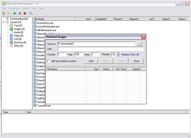Close the Dowload Images dialog via red X
Viewport: 191px width, 138px height.
click(143, 37)
